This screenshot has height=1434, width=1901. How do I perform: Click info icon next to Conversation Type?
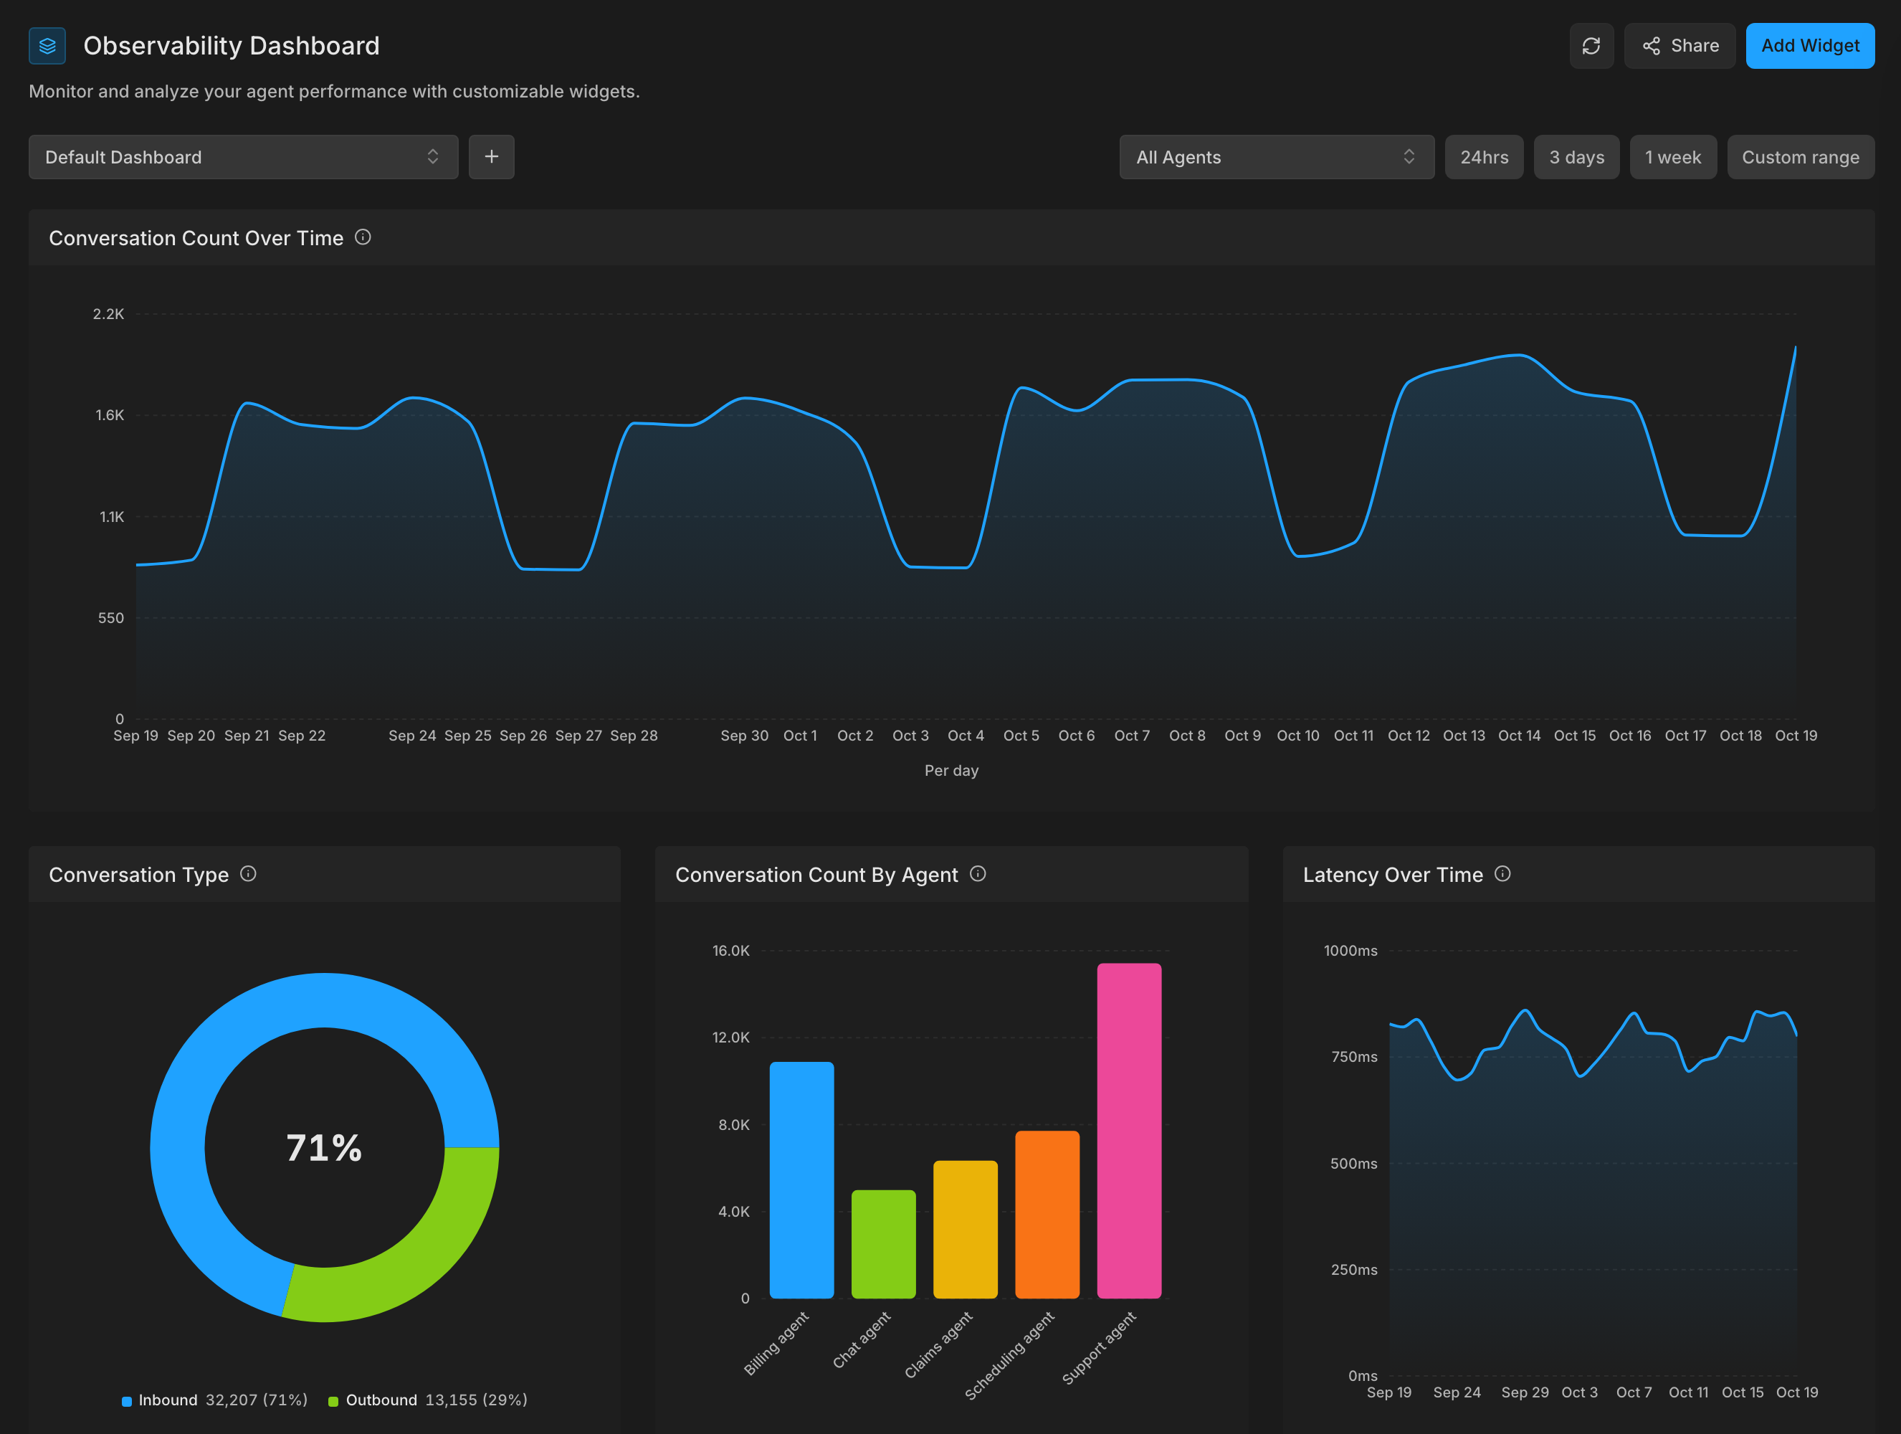click(248, 873)
